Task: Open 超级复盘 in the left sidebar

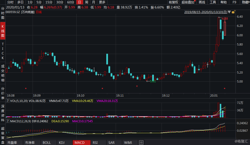Action: coord(3,135)
